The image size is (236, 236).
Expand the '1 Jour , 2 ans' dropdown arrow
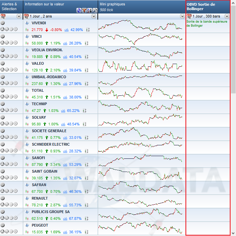coord(94,16)
